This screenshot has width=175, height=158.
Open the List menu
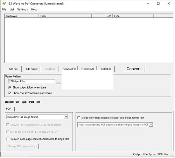[12, 9]
